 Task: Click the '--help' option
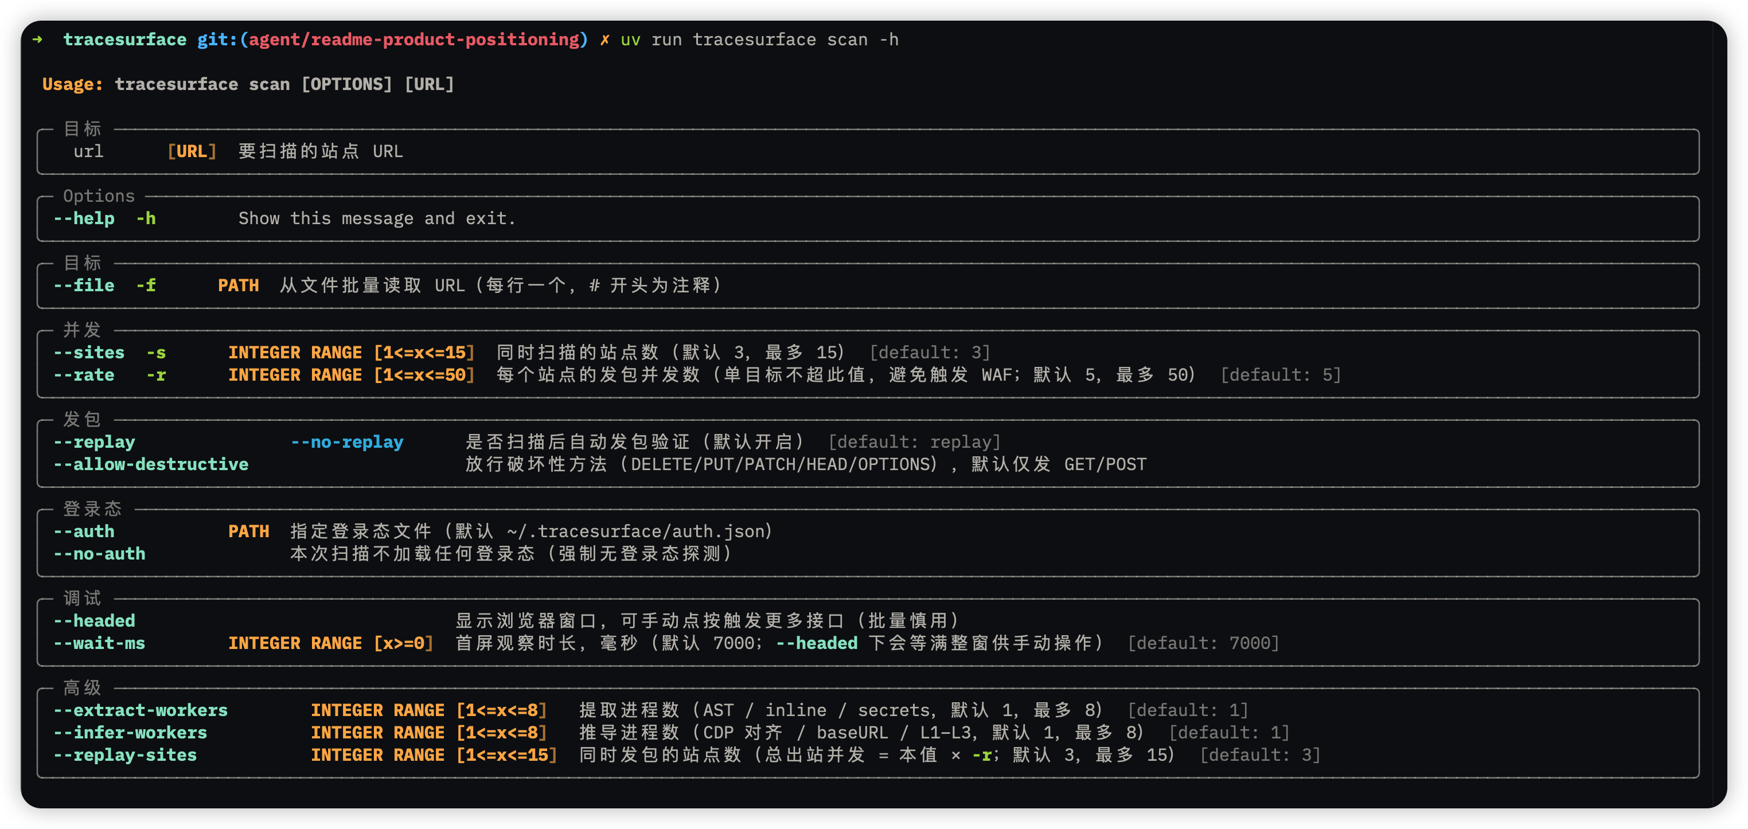84,218
